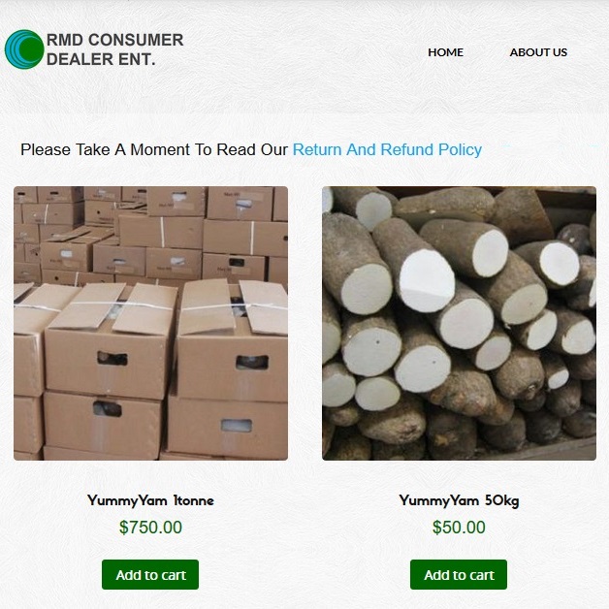Viewport: 609px width, 609px height.
Task: Click the $50.00 price label
Action: (459, 527)
